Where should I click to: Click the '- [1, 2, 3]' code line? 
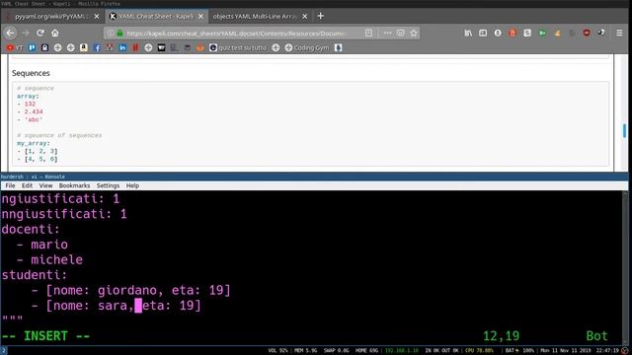click(38, 151)
